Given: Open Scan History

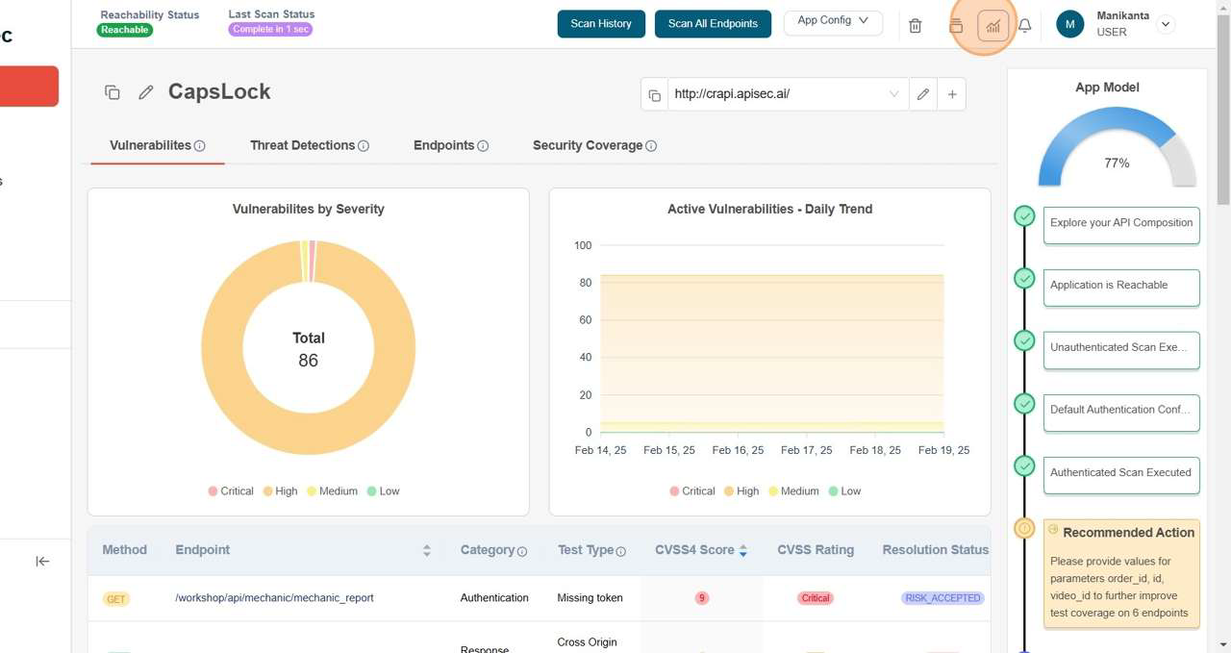Looking at the screenshot, I should pyautogui.click(x=600, y=24).
